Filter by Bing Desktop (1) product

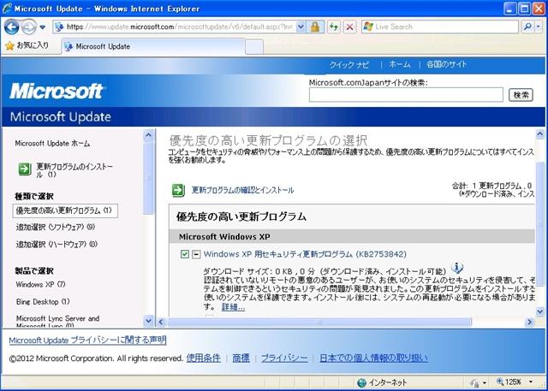[43, 302]
